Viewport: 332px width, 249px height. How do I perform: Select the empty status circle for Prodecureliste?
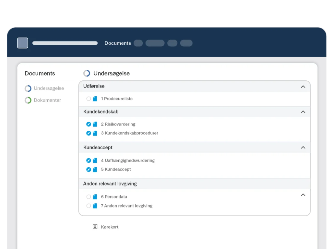pos(89,99)
